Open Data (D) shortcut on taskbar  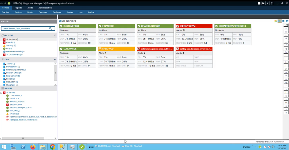[x=132, y=146]
